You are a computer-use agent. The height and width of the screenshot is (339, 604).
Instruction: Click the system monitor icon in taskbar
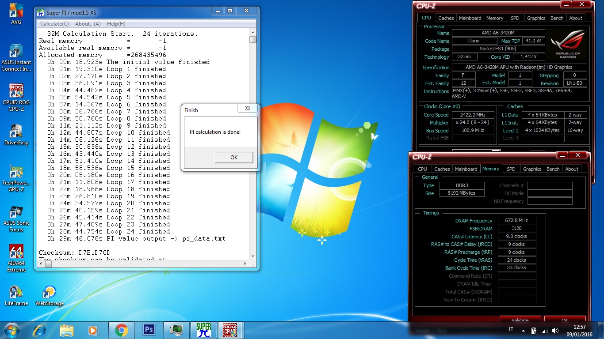176,330
